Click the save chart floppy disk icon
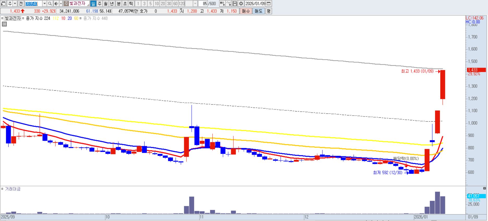 [x=235, y=4]
